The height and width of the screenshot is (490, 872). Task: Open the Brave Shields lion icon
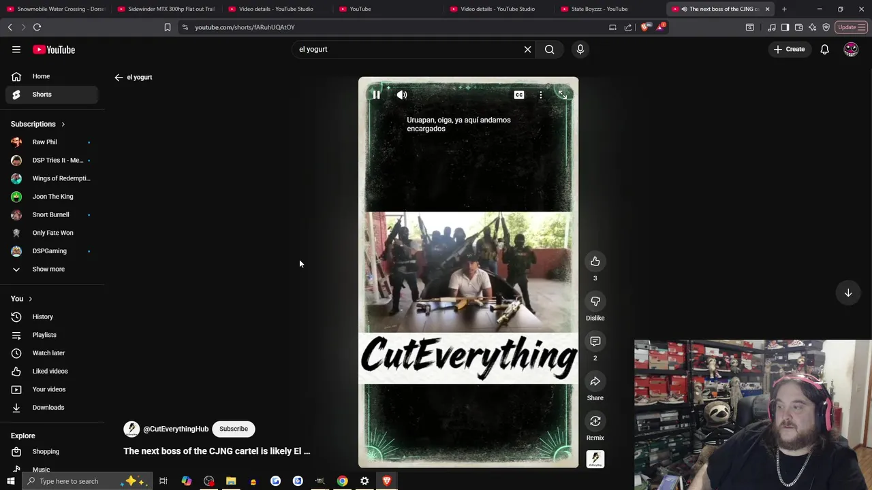click(x=644, y=27)
